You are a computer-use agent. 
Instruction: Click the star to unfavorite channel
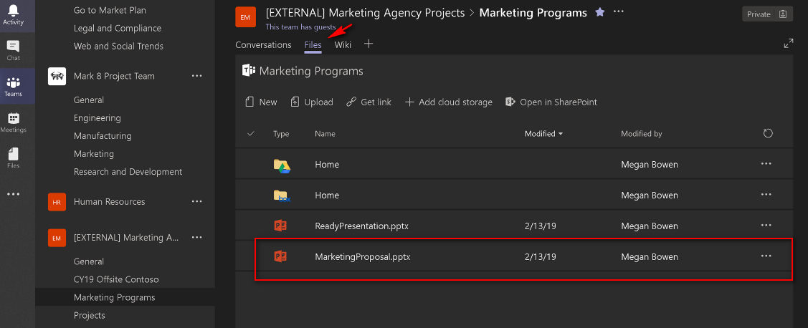tap(600, 12)
